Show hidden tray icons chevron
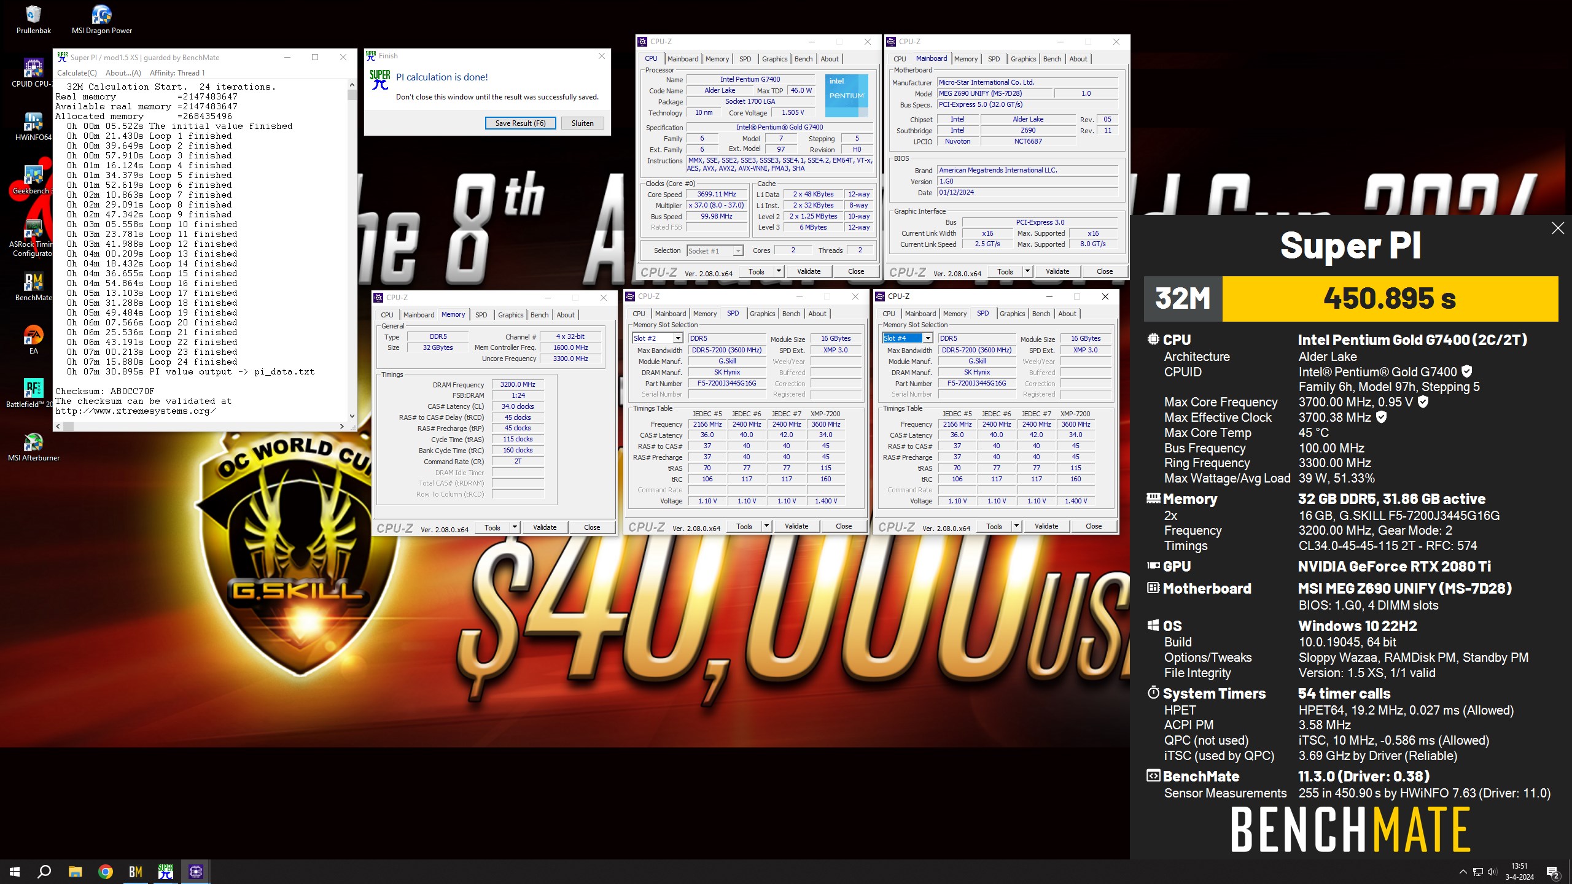 tap(1463, 872)
